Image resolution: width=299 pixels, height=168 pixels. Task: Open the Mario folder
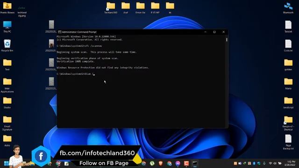[x=288, y=84]
